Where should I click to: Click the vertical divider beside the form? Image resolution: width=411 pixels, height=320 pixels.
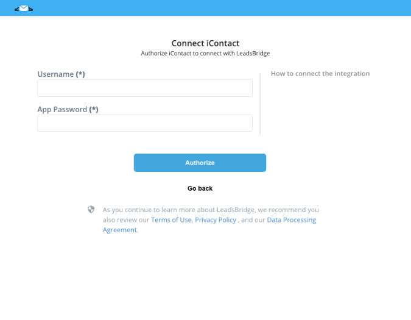point(260,104)
